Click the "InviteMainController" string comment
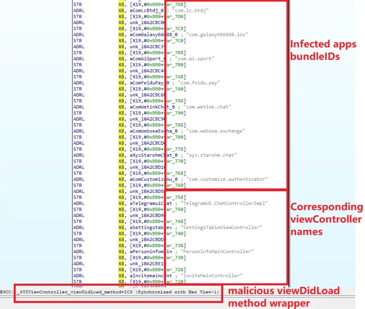365x309 pixels. 211,276
